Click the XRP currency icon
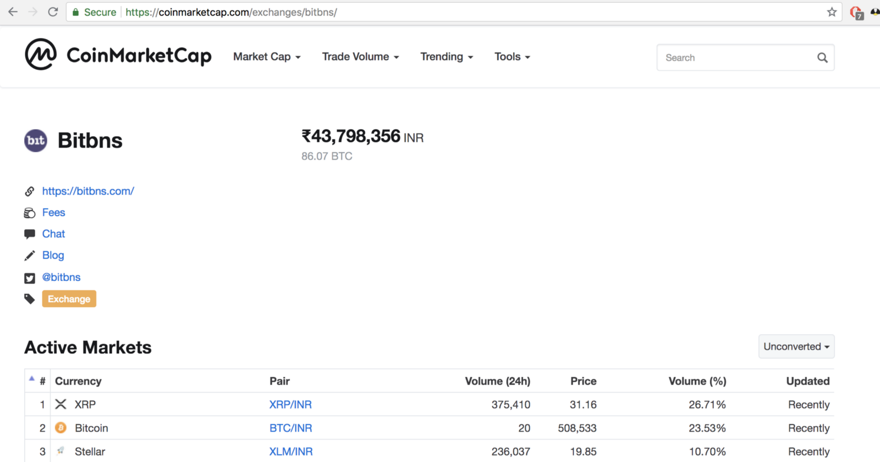The width and height of the screenshot is (880, 462). (x=61, y=404)
